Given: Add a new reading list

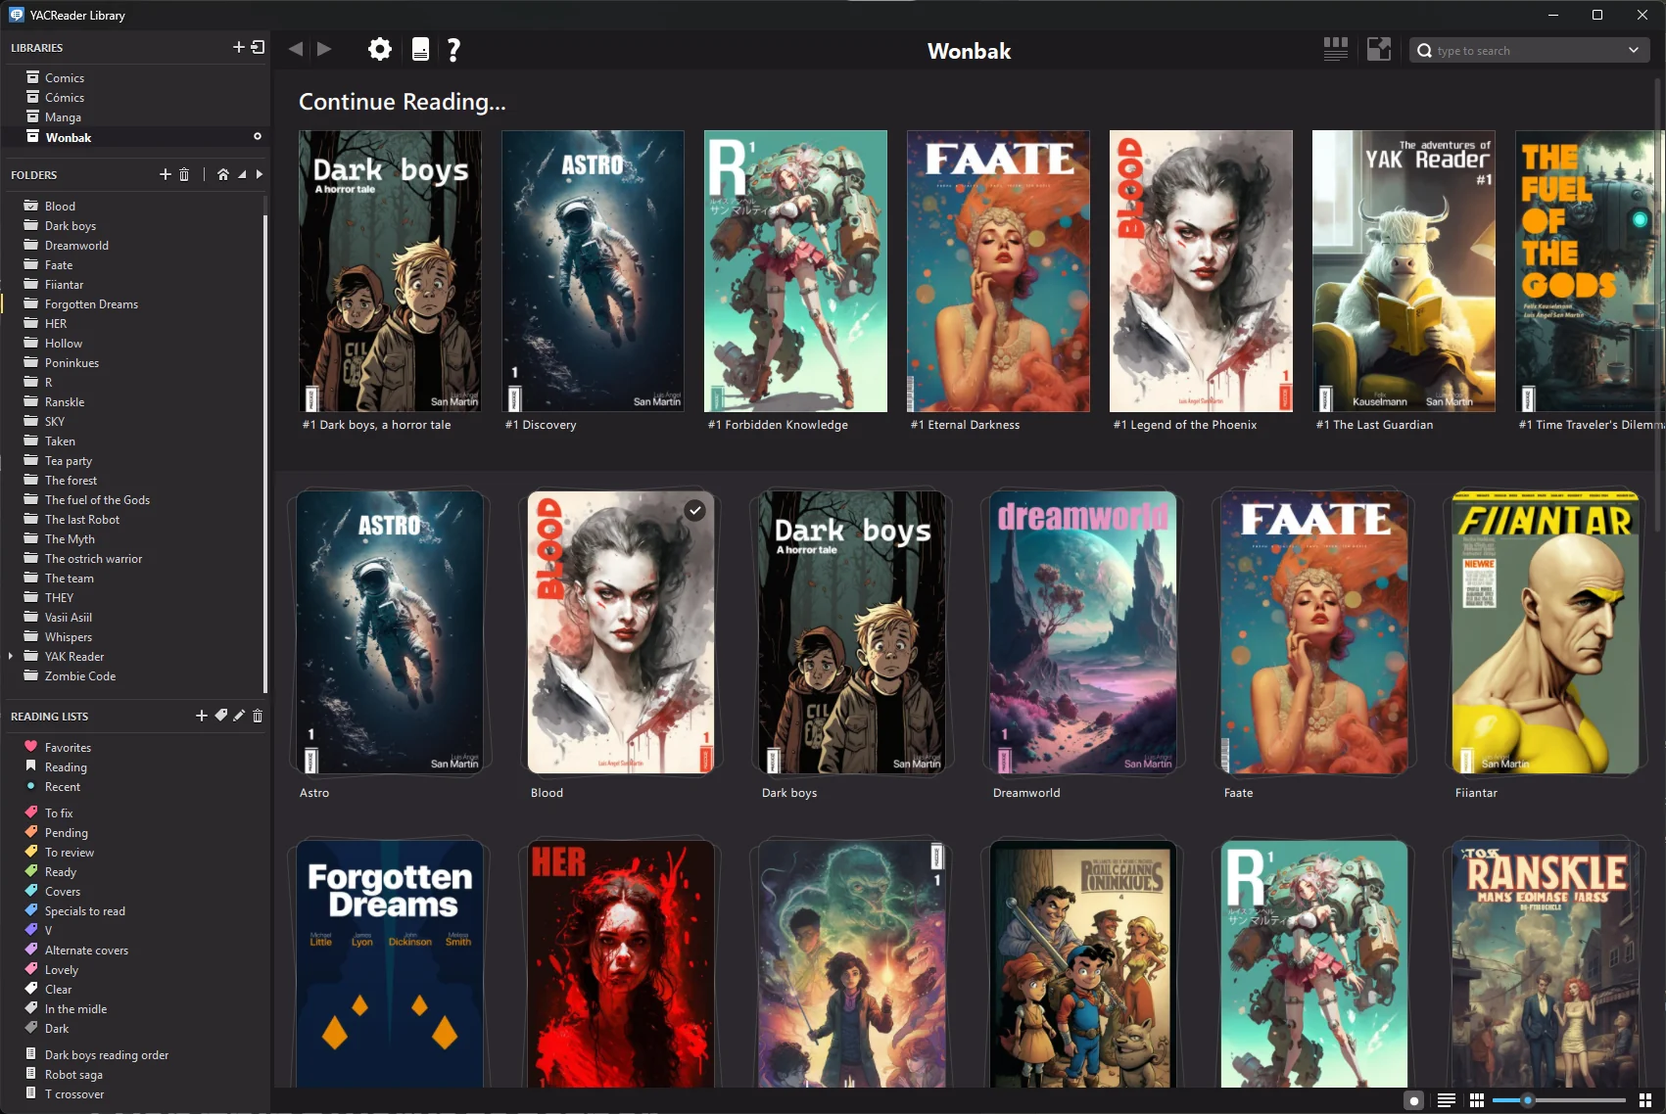Looking at the screenshot, I should tap(202, 716).
